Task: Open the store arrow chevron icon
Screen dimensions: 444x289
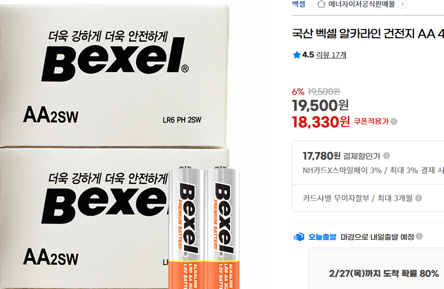Action: point(402,4)
